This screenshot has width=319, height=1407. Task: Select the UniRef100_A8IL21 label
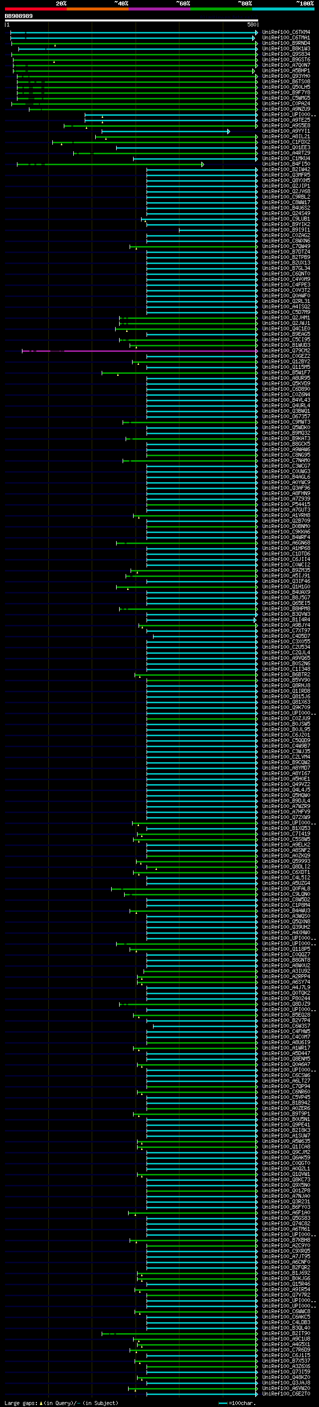pyautogui.click(x=286, y=137)
